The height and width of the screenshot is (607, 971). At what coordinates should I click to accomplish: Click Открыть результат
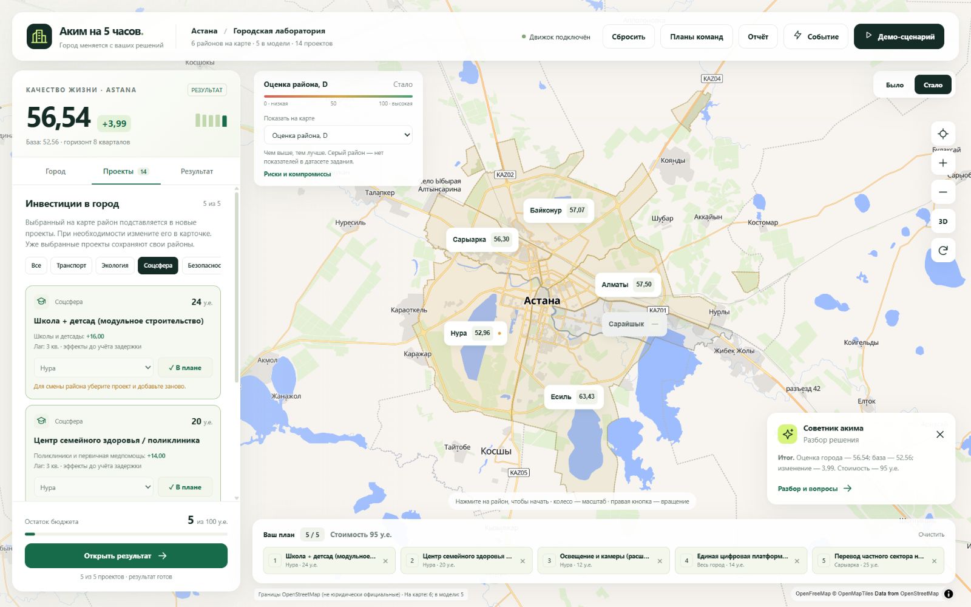[126, 556]
